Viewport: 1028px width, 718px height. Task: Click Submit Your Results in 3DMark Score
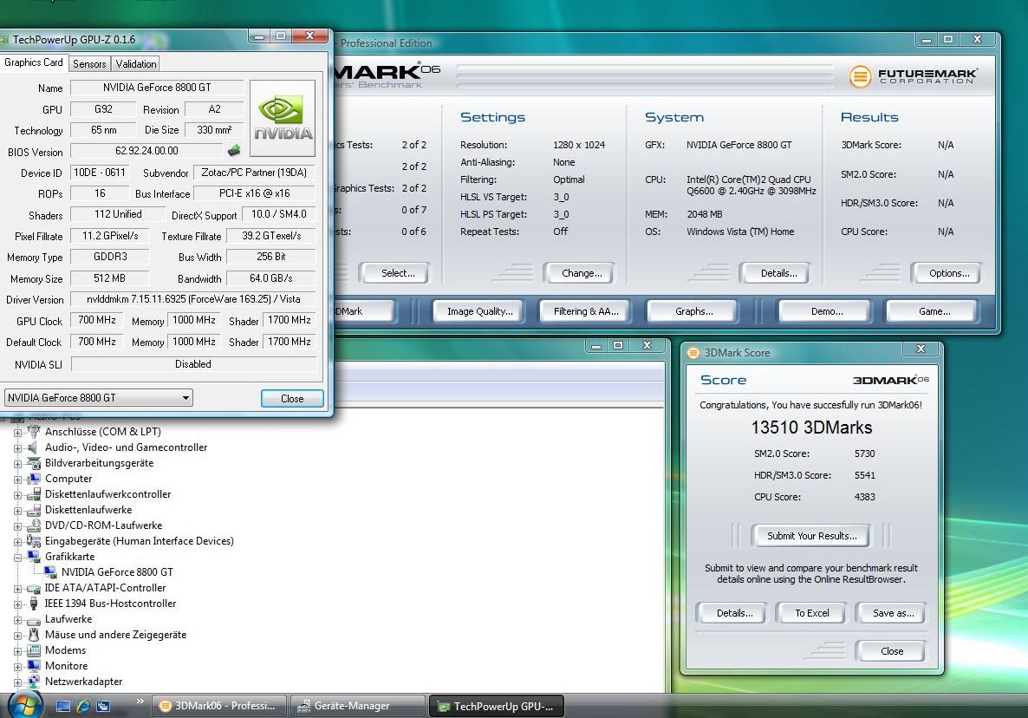click(811, 536)
